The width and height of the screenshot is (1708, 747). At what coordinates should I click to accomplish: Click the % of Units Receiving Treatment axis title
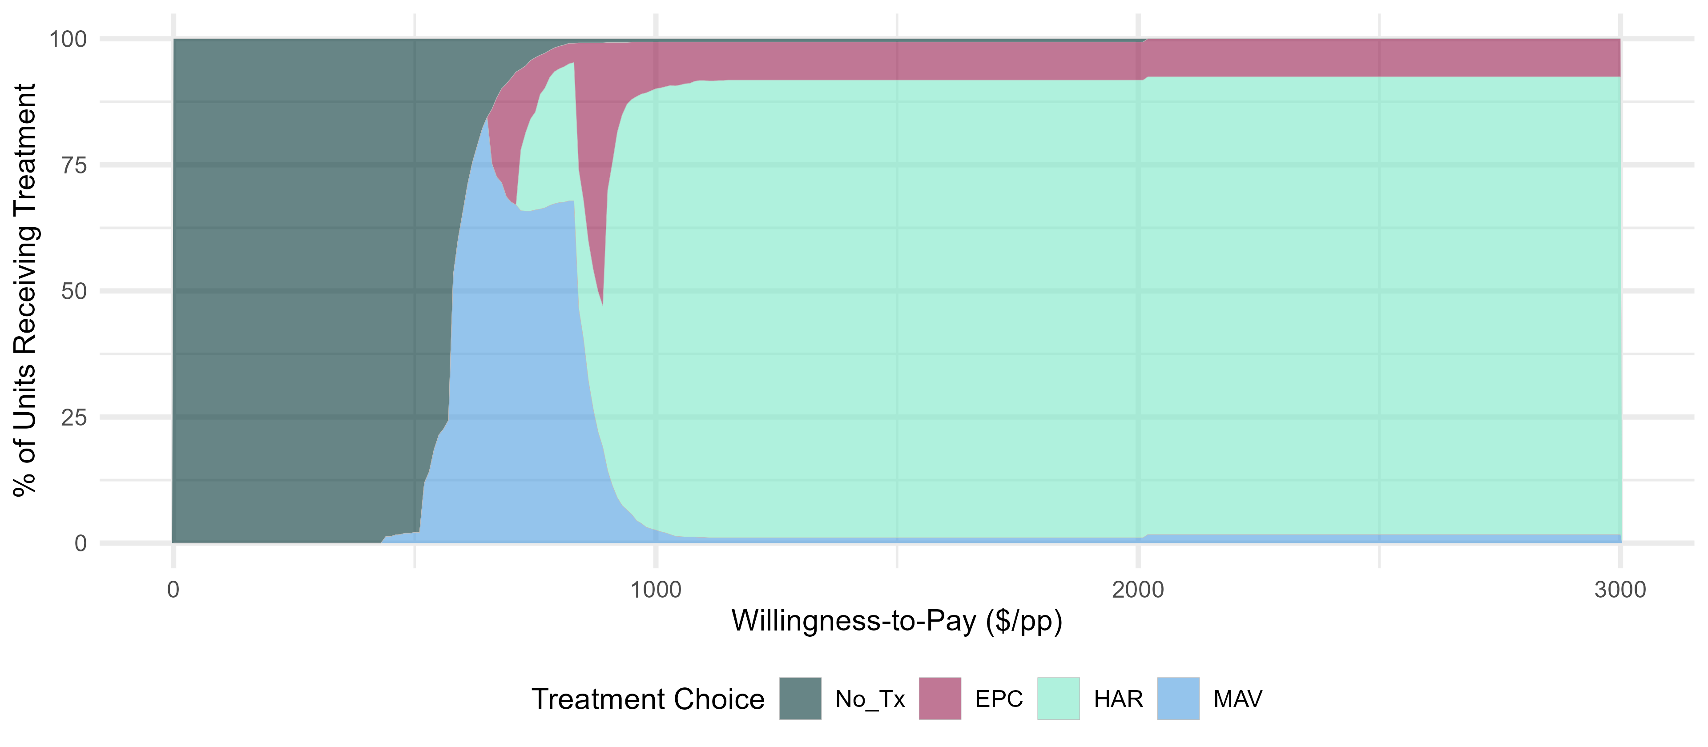(x=25, y=290)
